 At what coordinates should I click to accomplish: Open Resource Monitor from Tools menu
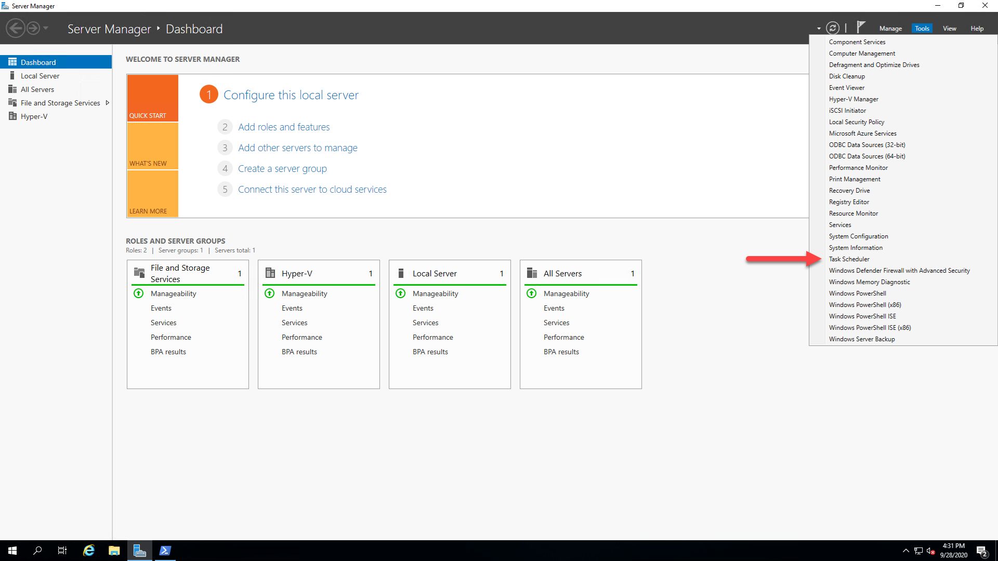point(903,213)
